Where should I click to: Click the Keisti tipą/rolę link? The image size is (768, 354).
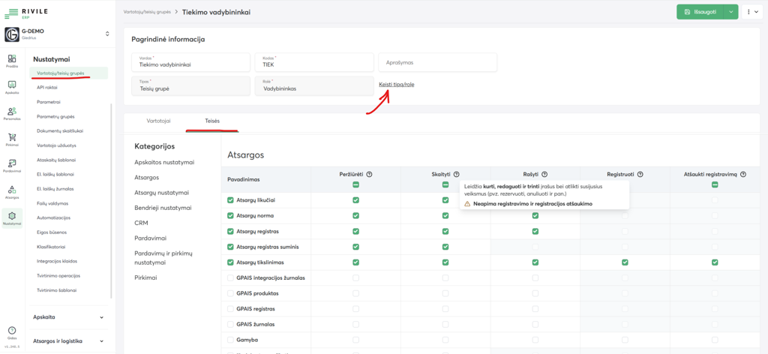(396, 84)
